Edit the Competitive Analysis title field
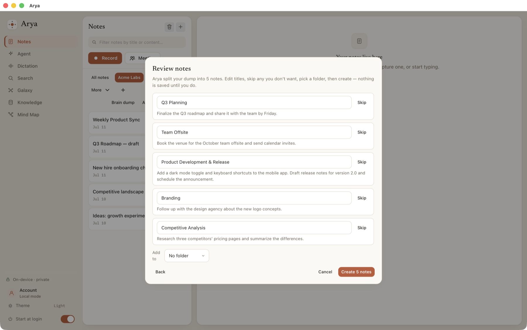Screen dimensions: 527x330 point(254,228)
